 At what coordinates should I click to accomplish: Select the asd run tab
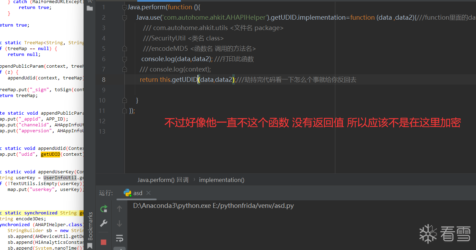(137, 193)
